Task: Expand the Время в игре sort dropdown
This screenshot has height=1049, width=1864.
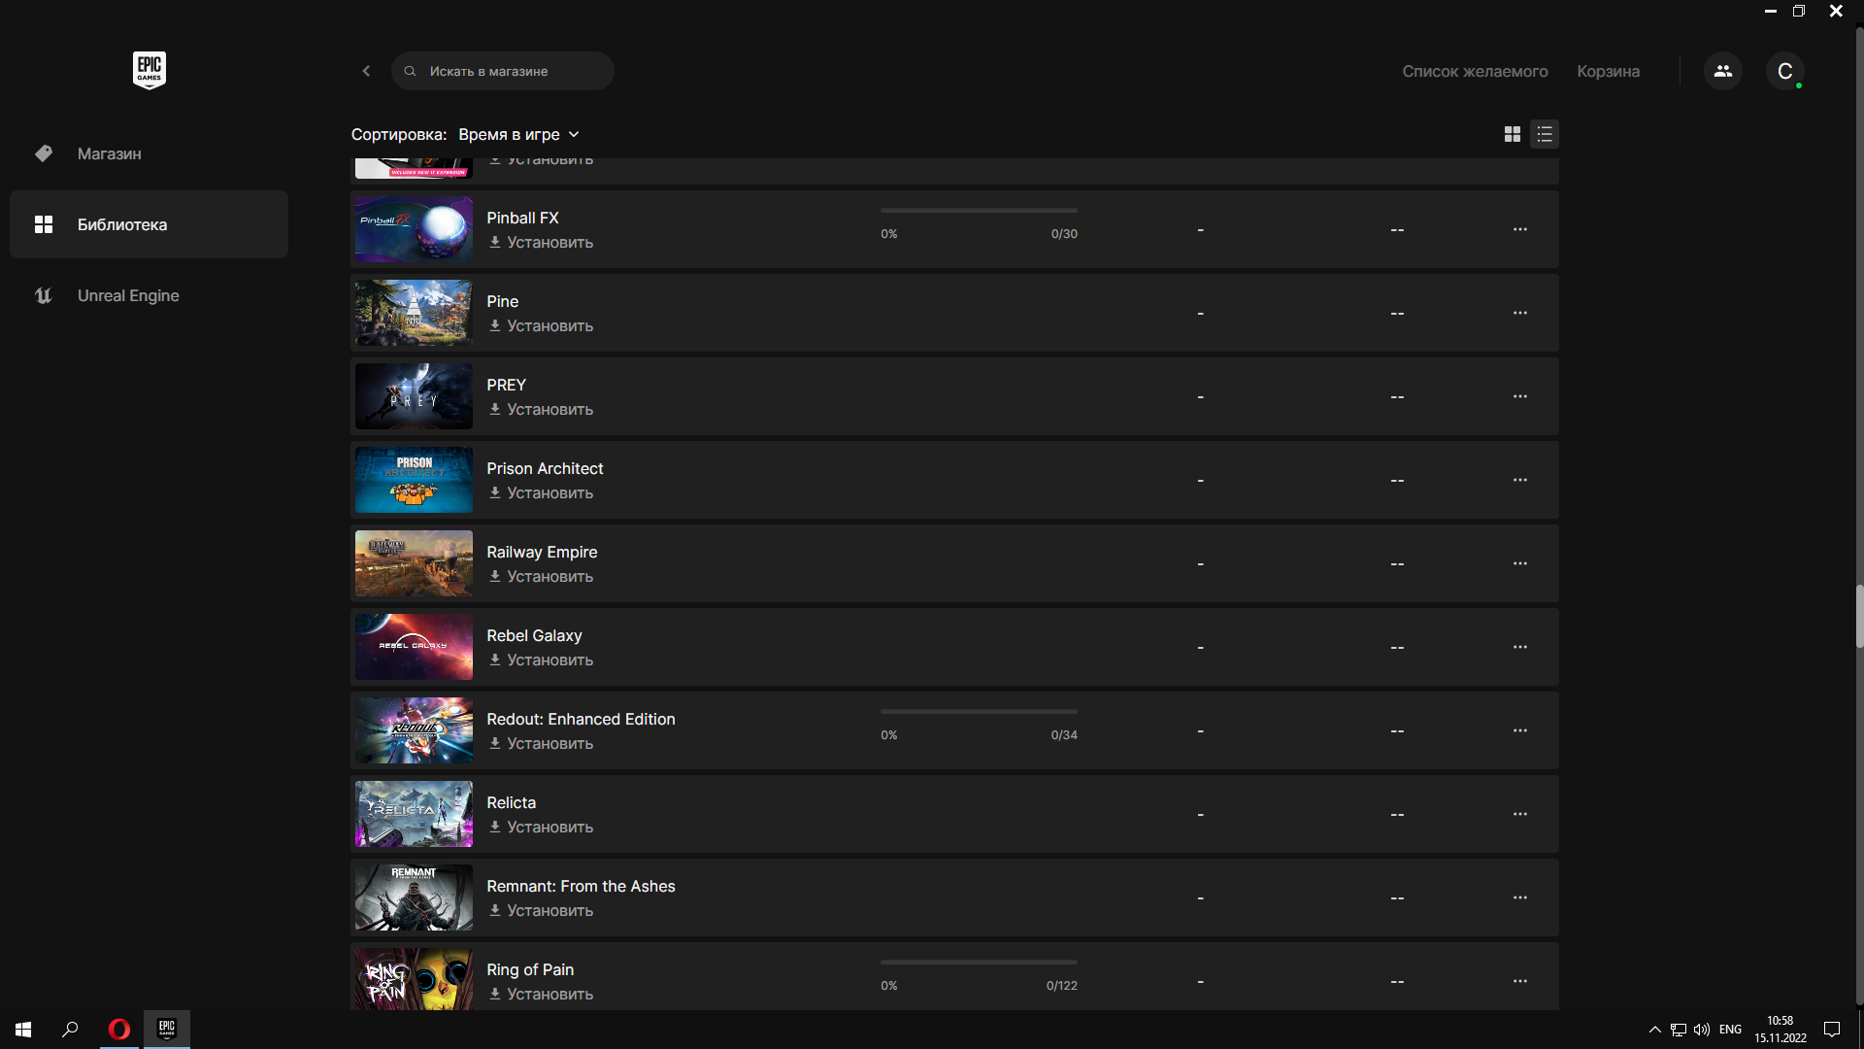Action: (518, 134)
